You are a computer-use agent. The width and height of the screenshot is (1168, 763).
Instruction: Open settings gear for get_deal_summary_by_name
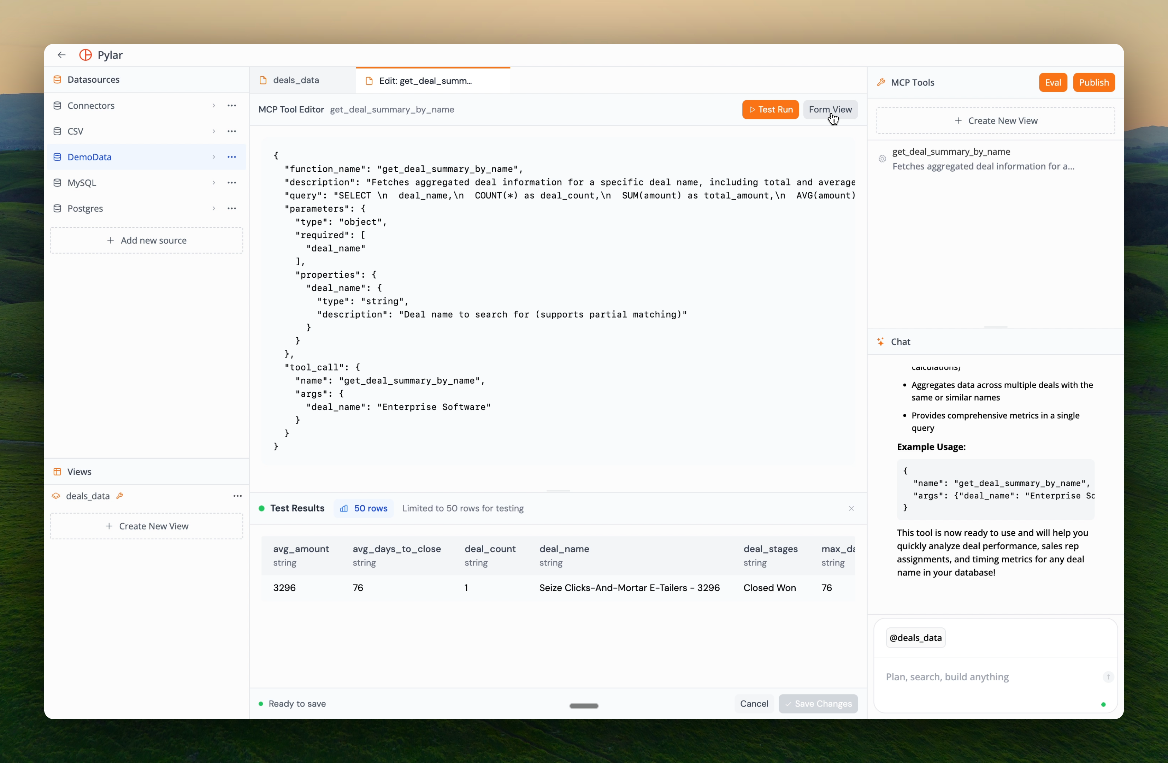tap(882, 159)
